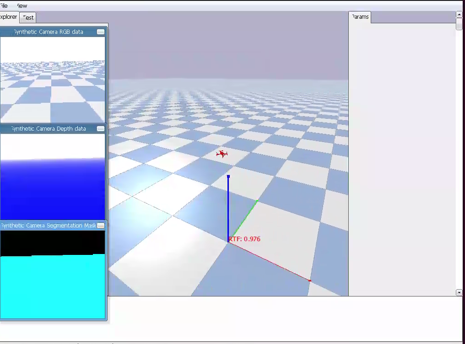Select the red quadcopter drone in viewport
The image size is (465, 344).
pyautogui.click(x=222, y=154)
